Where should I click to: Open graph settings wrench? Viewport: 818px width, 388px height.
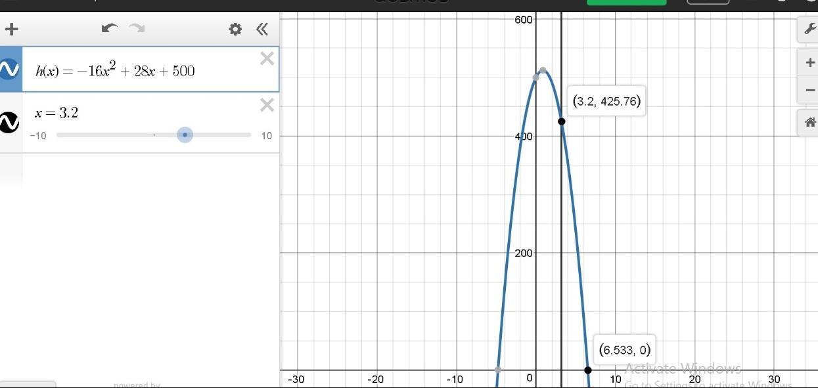click(x=809, y=29)
